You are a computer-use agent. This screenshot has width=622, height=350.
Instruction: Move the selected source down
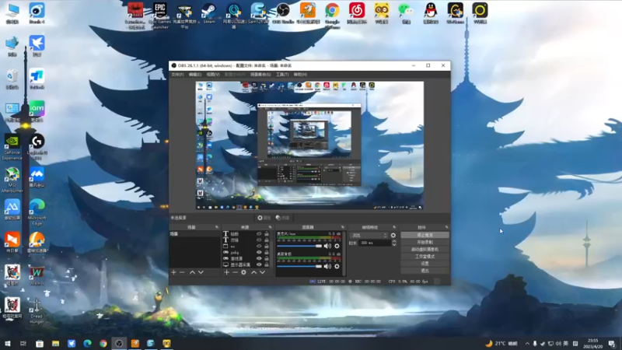pyautogui.click(x=262, y=273)
